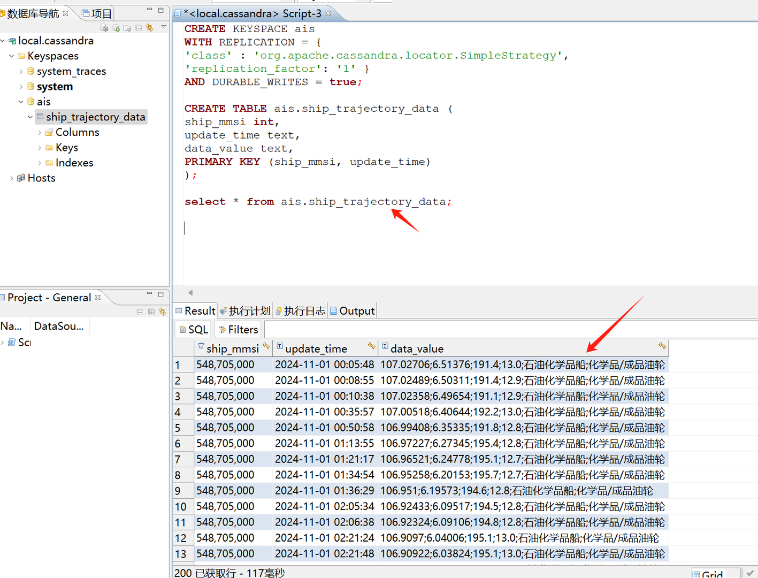The image size is (758, 578).
Task: Expand the Scripts node in Project panel
Action: (3, 343)
